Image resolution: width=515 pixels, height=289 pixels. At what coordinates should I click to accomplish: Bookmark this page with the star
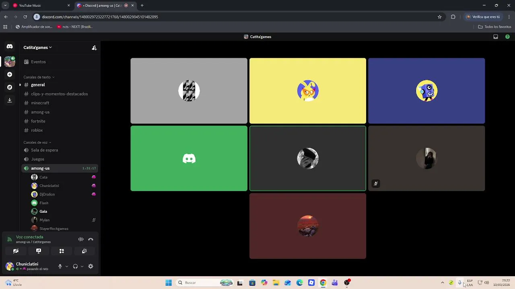click(440, 17)
